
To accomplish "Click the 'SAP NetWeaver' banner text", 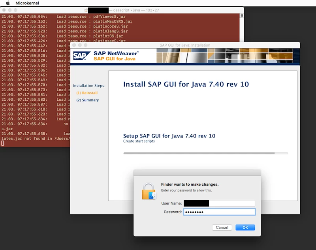I will coord(116,53).
